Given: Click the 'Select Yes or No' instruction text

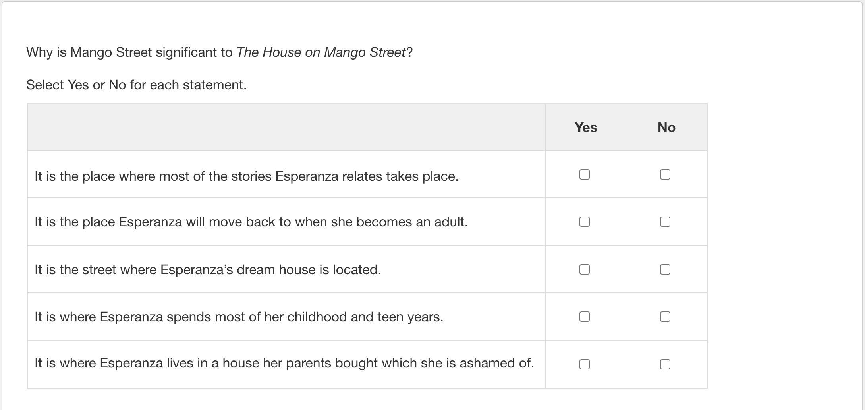Looking at the screenshot, I should coord(136,85).
